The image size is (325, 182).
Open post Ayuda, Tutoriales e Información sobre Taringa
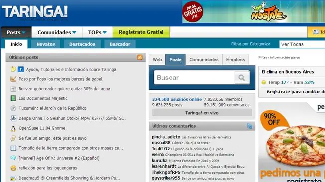point(71,70)
